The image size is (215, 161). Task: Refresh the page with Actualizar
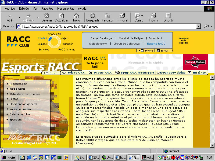tap(62, 17)
